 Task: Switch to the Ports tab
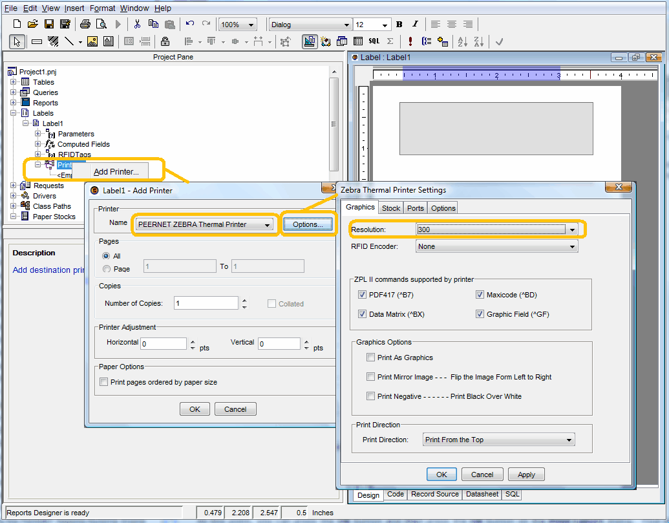[415, 208]
